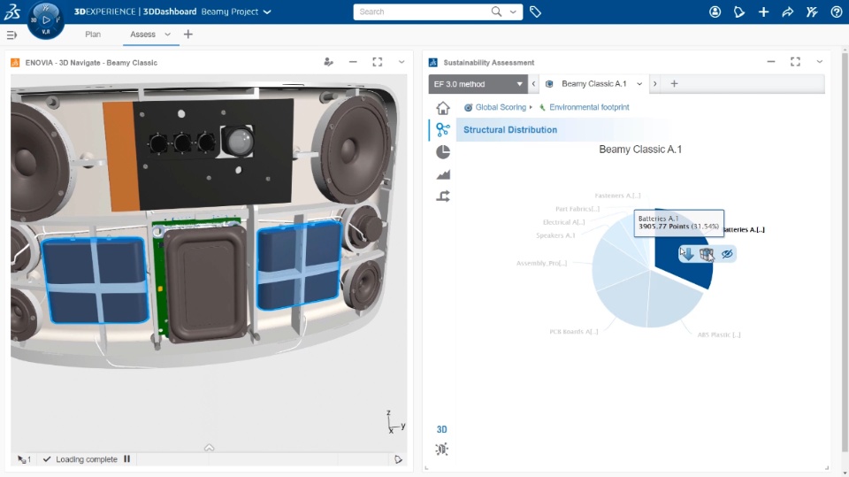Open the 3DEXPERIENCE compass
This screenshot has width=849, height=477.
[x=45, y=19]
